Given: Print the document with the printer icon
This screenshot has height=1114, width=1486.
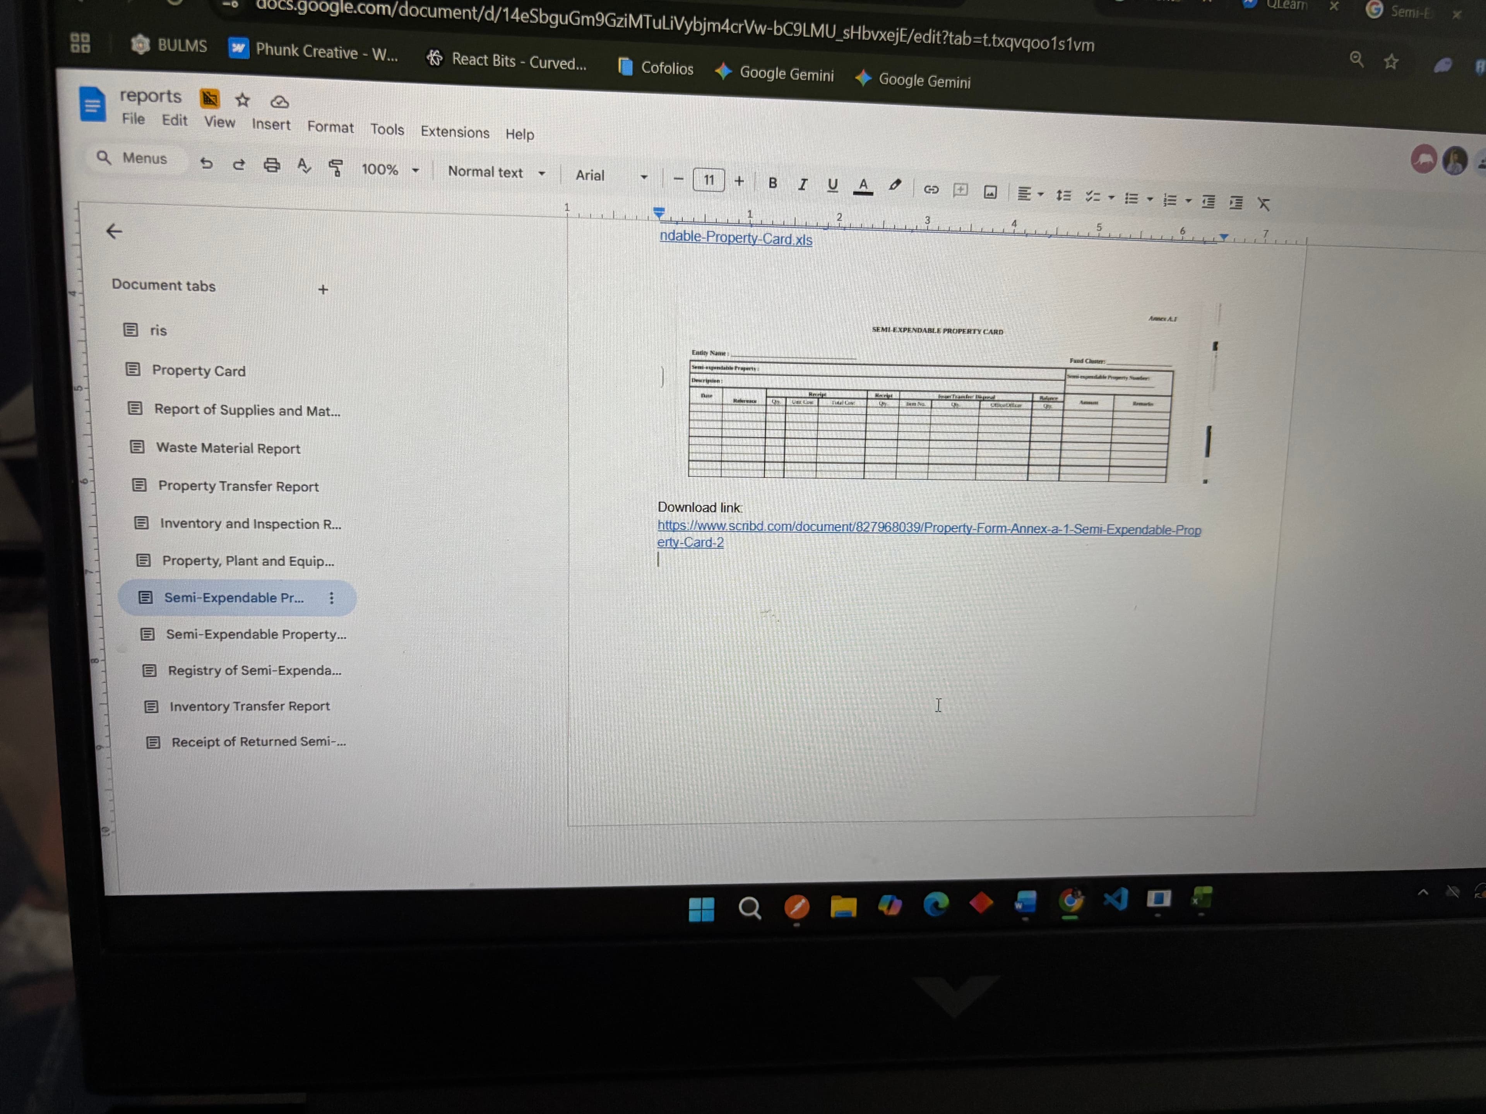Looking at the screenshot, I should 271,165.
